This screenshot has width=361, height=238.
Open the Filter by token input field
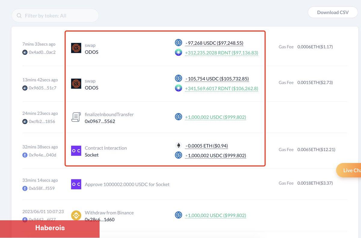(55, 16)
